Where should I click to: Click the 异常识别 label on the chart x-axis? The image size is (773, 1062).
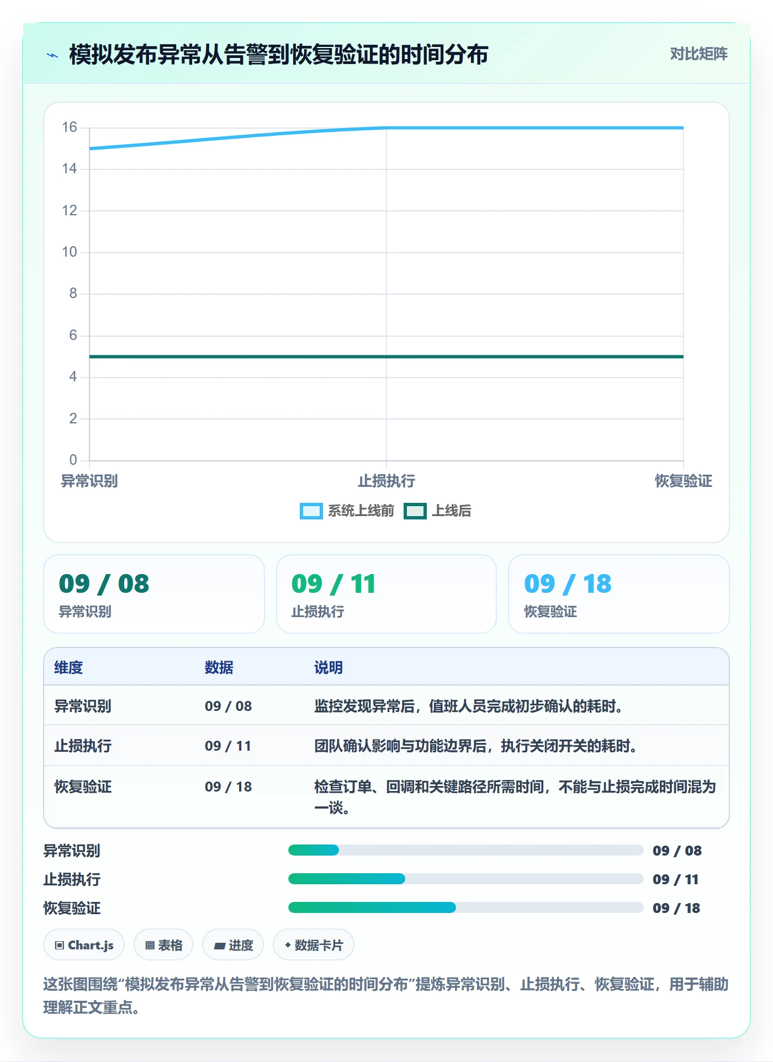click(x=89, y=481)
